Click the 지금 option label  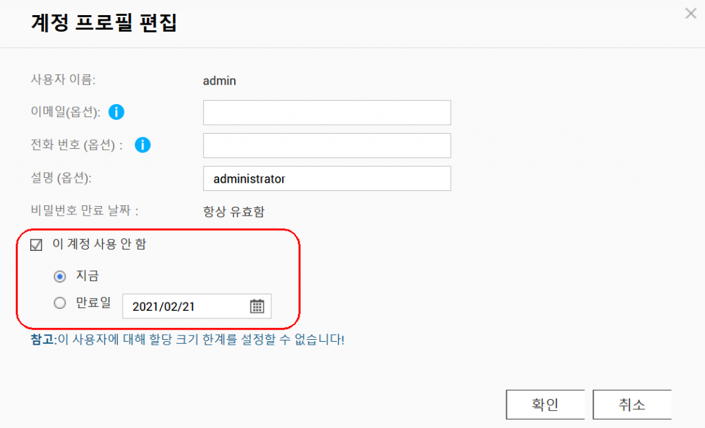(87, 276)
